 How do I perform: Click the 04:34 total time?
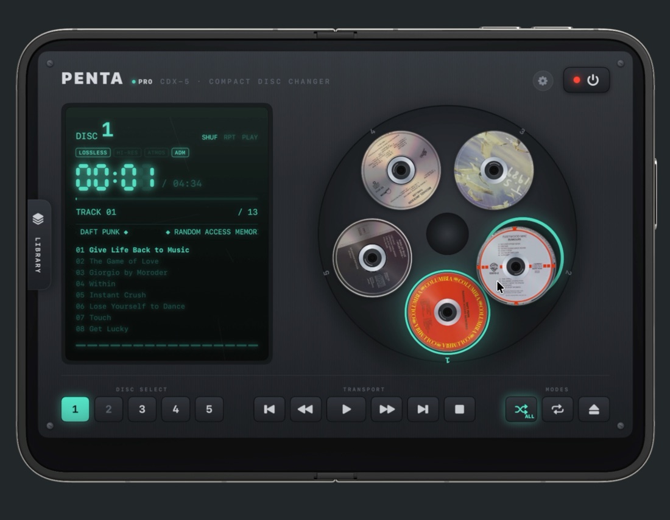point(187,184)
